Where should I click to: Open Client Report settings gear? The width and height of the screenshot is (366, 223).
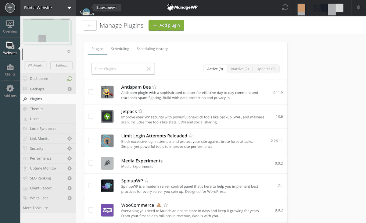(70, 188)
